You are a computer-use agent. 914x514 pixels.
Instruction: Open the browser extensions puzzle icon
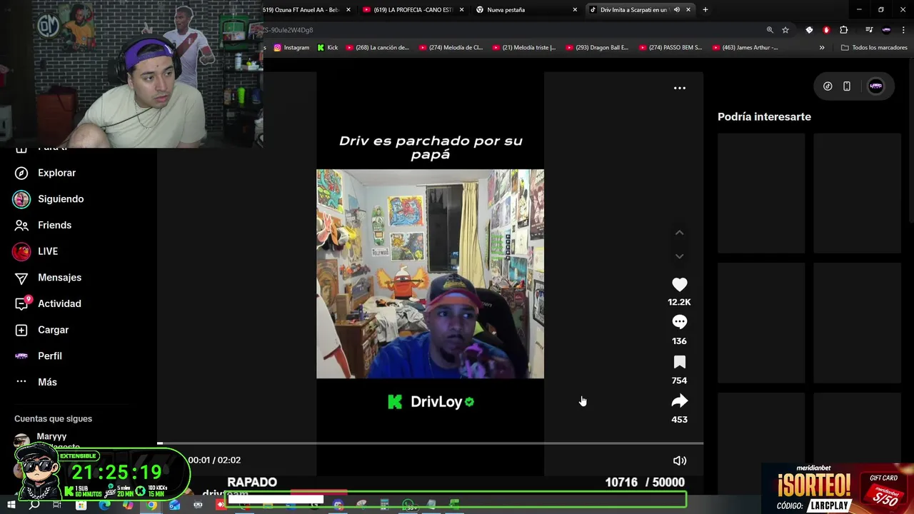(x=844, y=30)
